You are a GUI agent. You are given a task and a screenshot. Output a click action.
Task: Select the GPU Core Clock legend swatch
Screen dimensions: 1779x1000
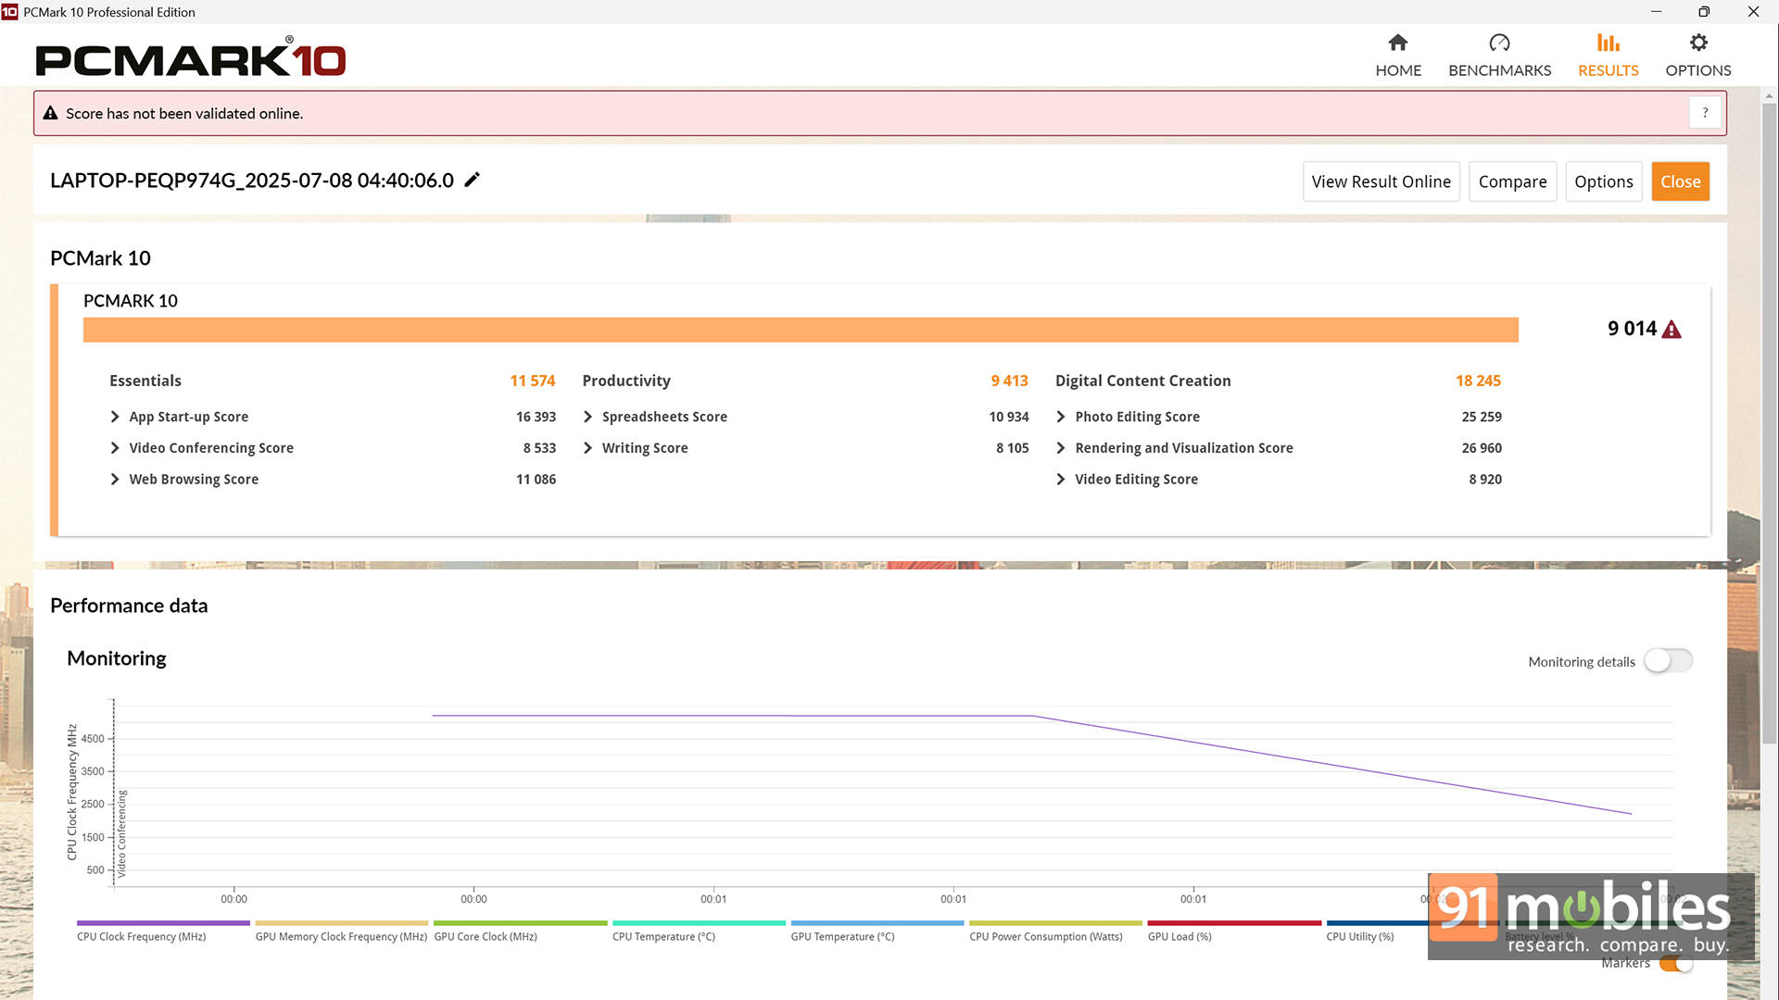tap(521, 923)
